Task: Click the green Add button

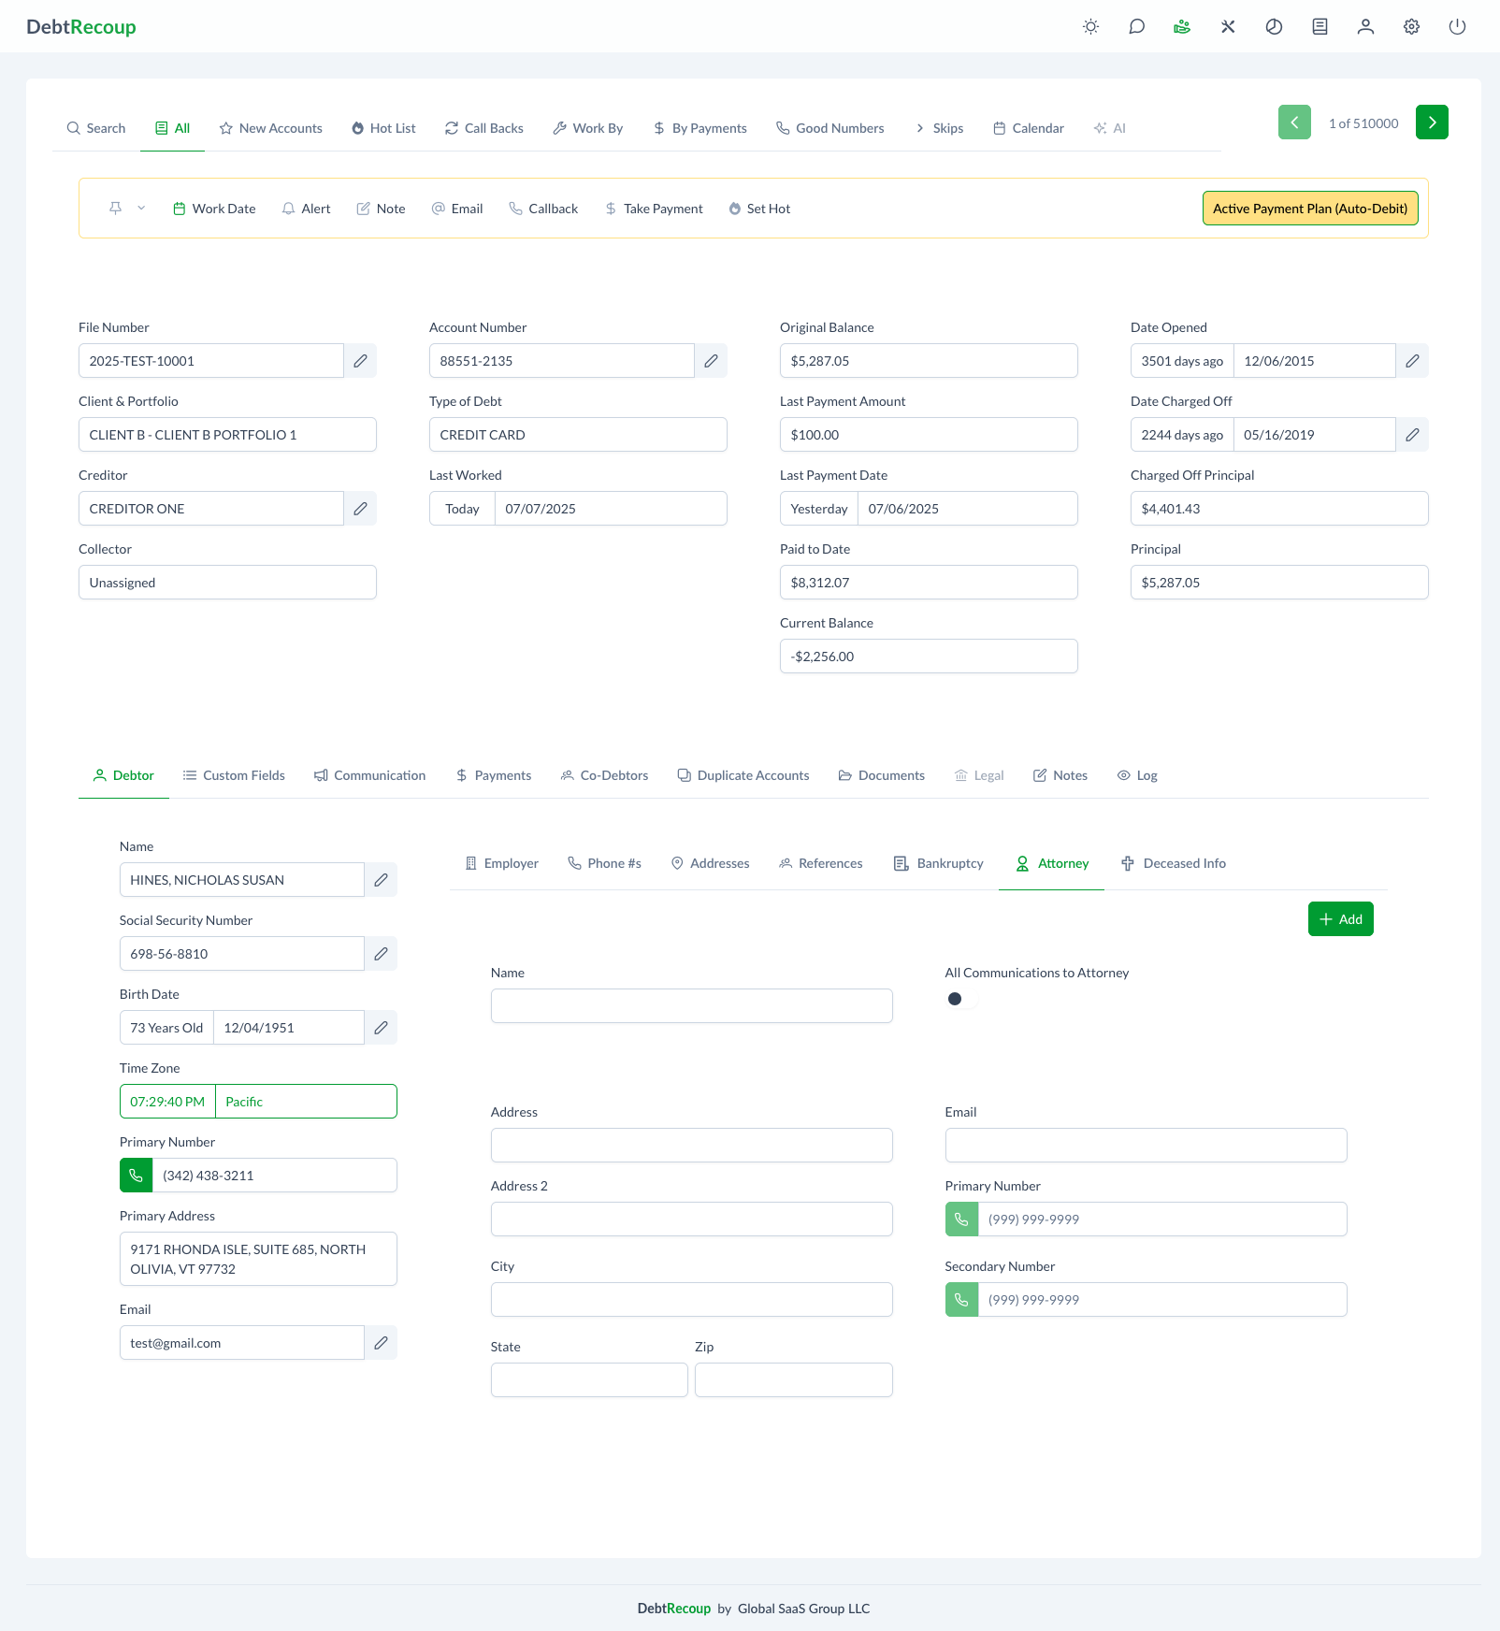Action: tap(1340, 919)
